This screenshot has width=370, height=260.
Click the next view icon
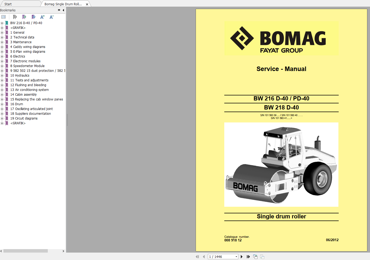[262, 257]
